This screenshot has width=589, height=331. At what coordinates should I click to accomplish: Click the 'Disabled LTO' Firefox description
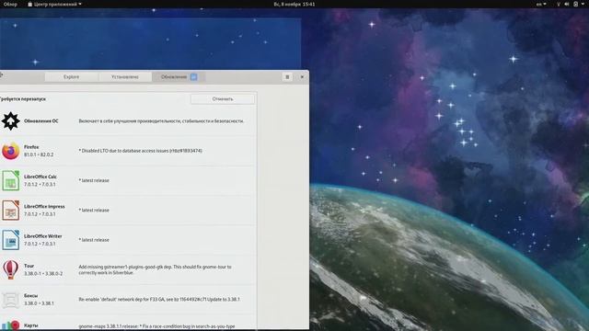[x=140, y=151]
